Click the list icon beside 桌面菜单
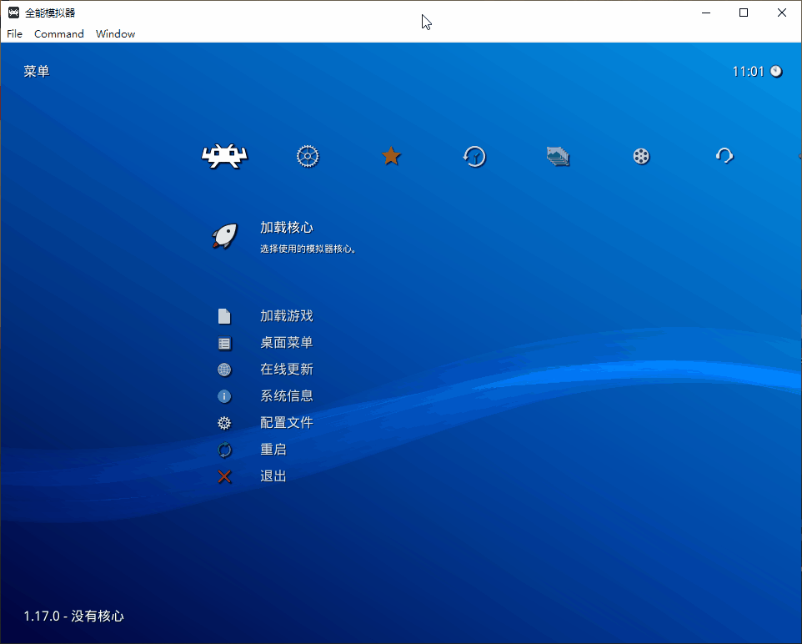 pyautogui.click(x=224, y=343)
